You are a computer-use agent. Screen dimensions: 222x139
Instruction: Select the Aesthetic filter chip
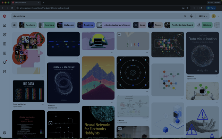pos(28,25)
